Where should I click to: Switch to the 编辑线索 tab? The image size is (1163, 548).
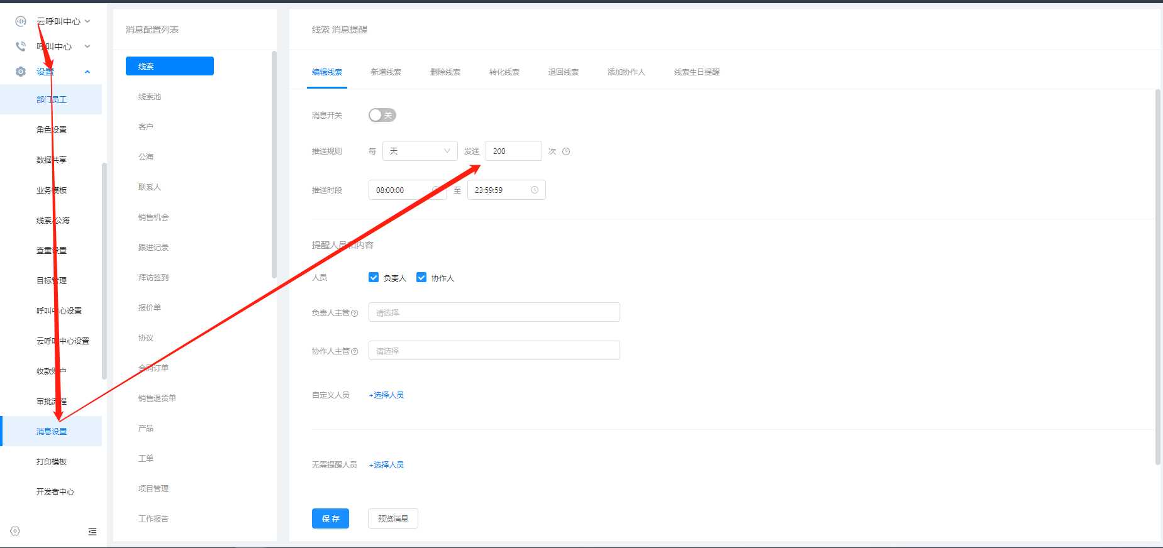click(x=327, y=72)
